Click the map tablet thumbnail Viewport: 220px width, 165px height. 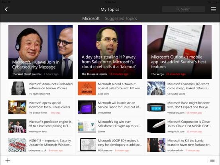[x=87, y=145]
